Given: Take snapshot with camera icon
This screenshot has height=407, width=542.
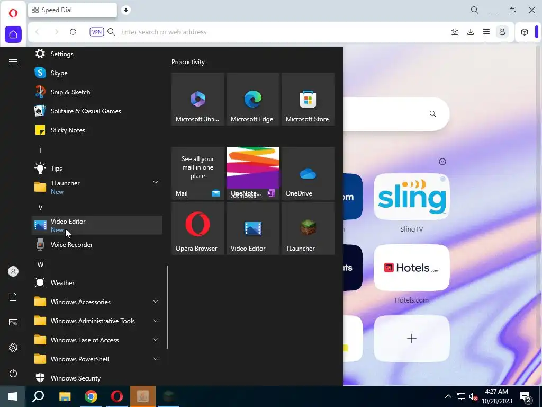Looking at the screenshot, I should click(x=455, y=32).
